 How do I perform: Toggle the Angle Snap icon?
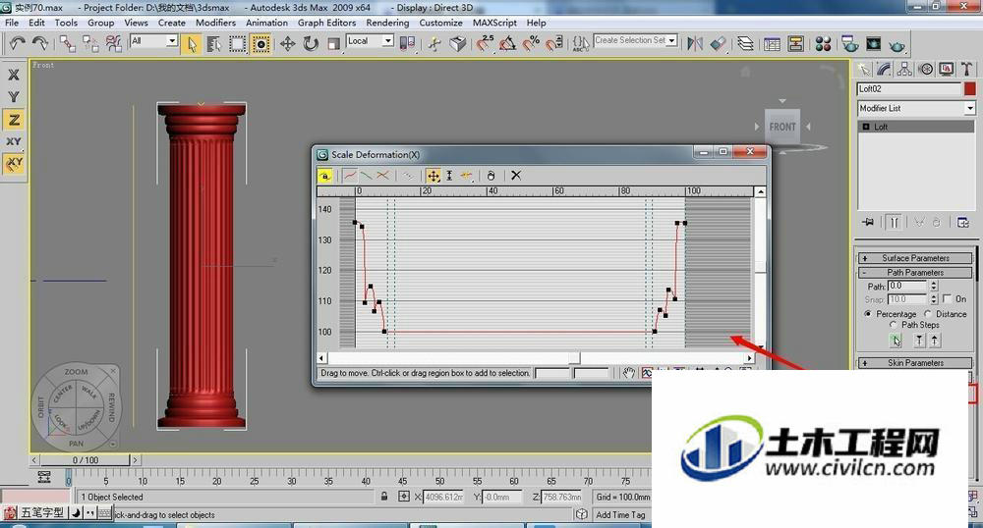(x=508, y=43)
